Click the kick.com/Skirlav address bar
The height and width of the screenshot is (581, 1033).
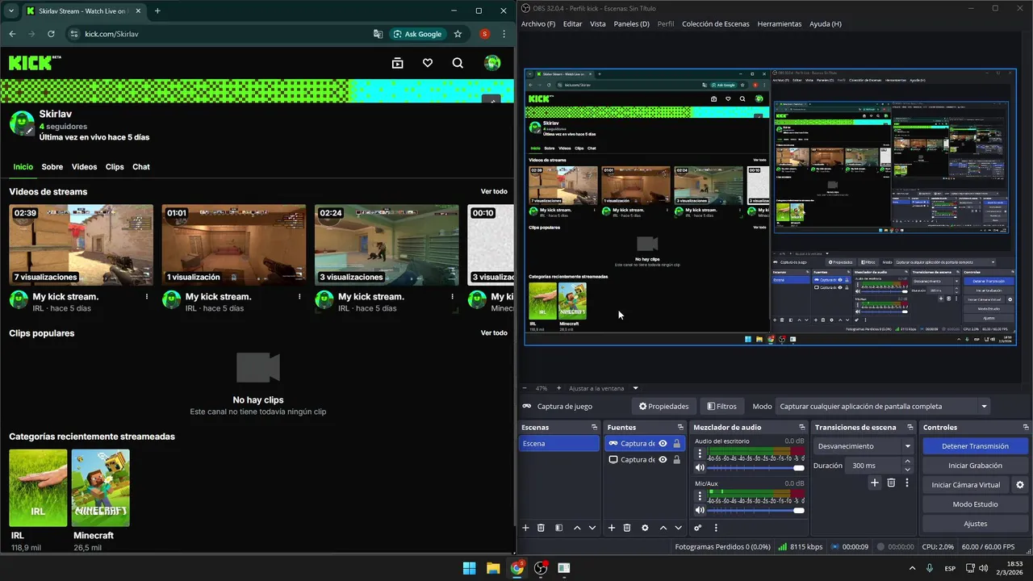pos(218,34)
